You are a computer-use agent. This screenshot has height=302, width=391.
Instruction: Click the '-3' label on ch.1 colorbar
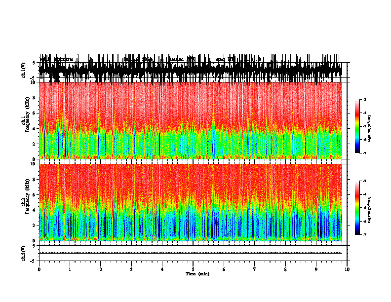(x=364, y=99)
